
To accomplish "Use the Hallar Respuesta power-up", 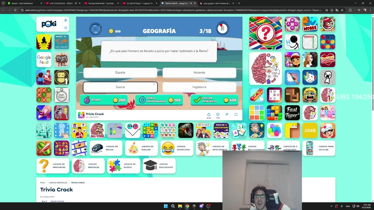I will pyautogui.click(x=214, y=100).
